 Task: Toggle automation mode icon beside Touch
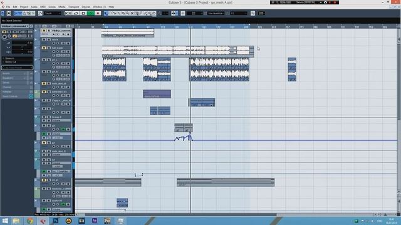(x=40, y=13)
